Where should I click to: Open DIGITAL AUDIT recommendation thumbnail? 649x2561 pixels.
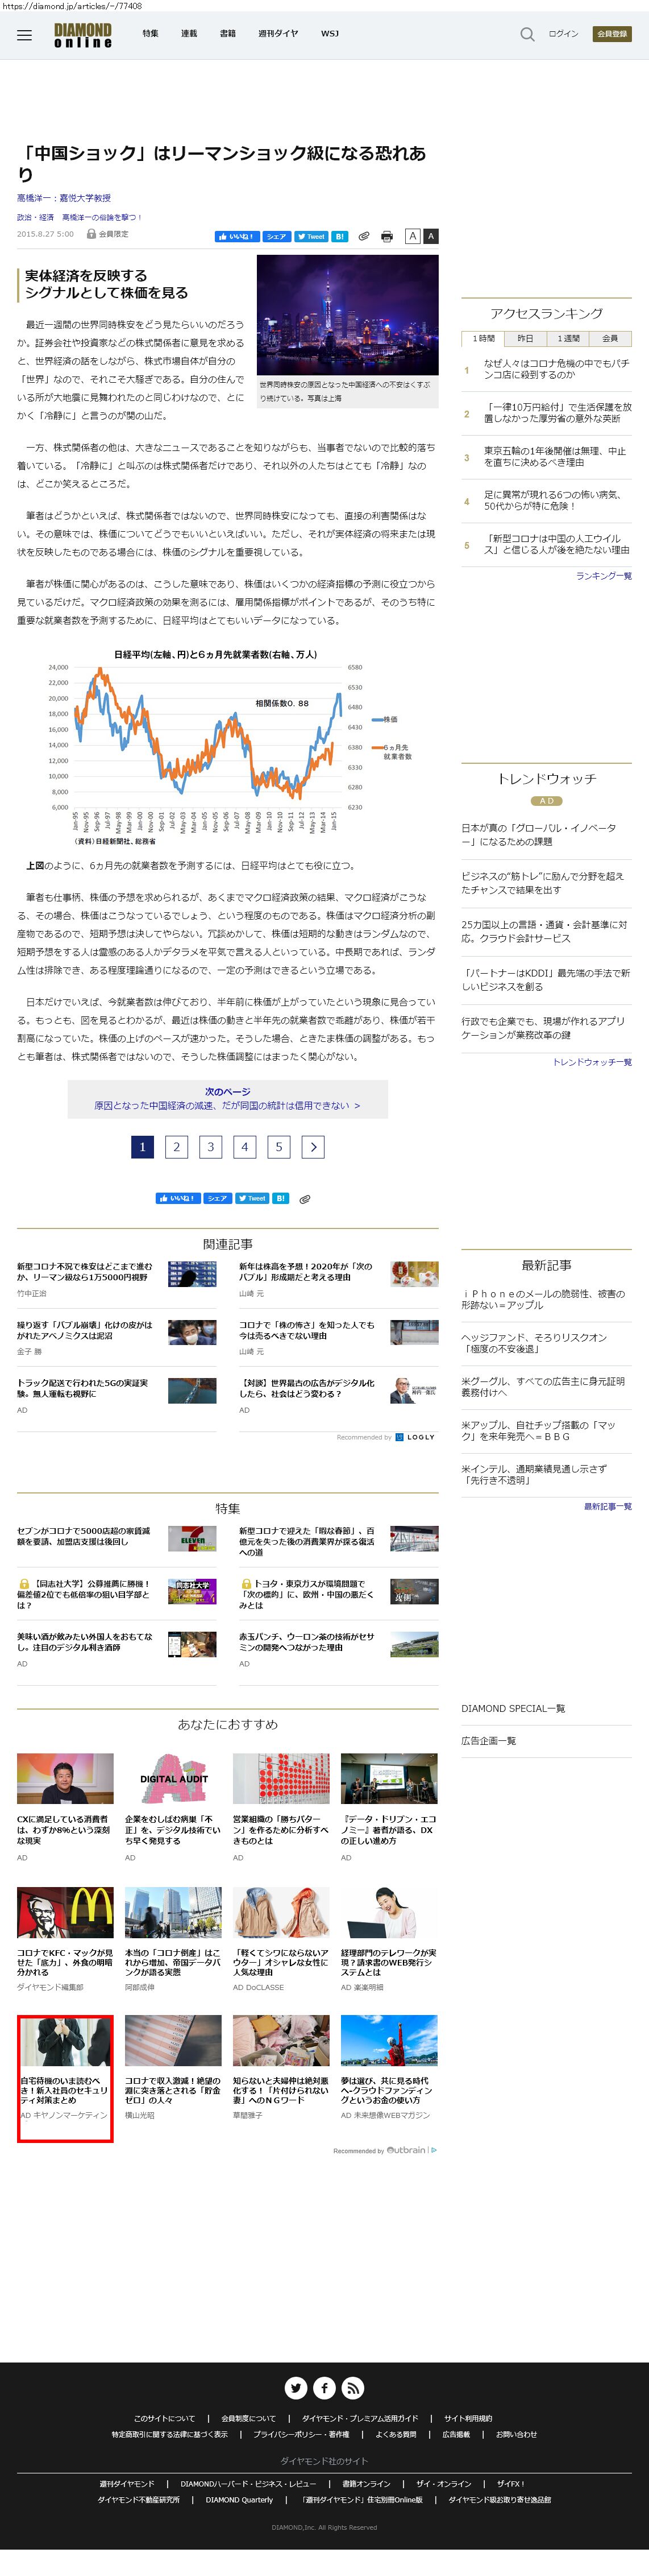[173, 1778]
